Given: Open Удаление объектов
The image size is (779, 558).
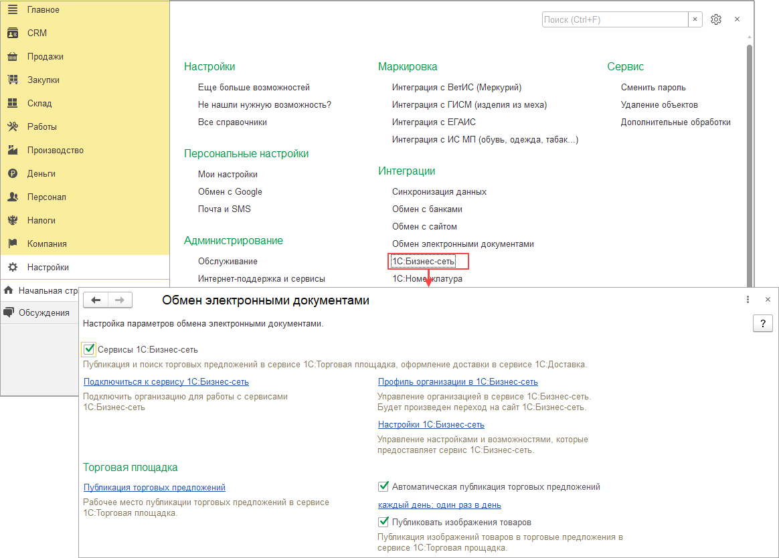Looking at the screenshot, I should tap(659, 105).
